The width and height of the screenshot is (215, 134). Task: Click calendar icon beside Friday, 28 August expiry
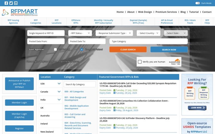pyautogui.click(x=114, y=110)
